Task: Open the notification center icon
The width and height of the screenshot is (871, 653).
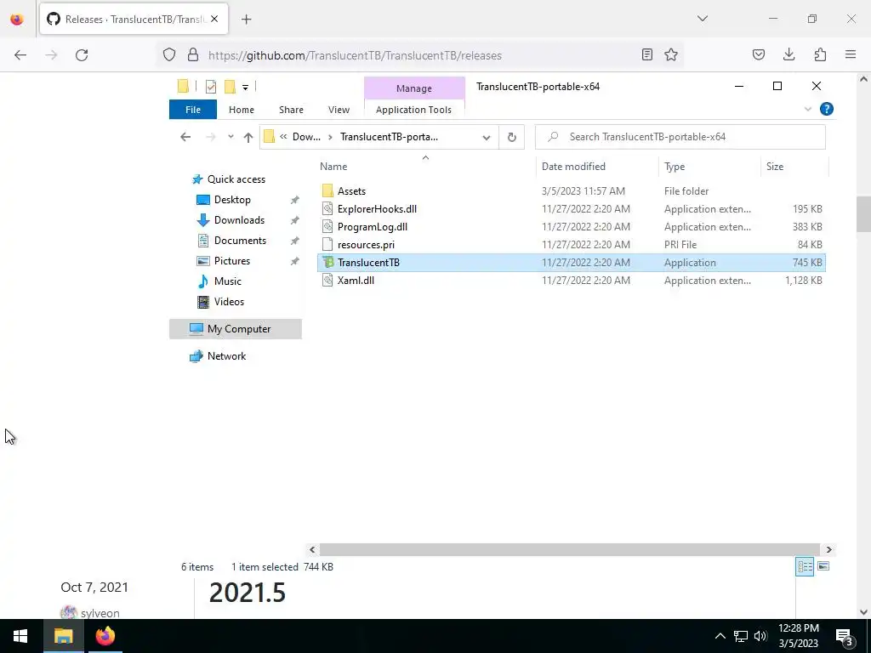Action: point(845,636)
